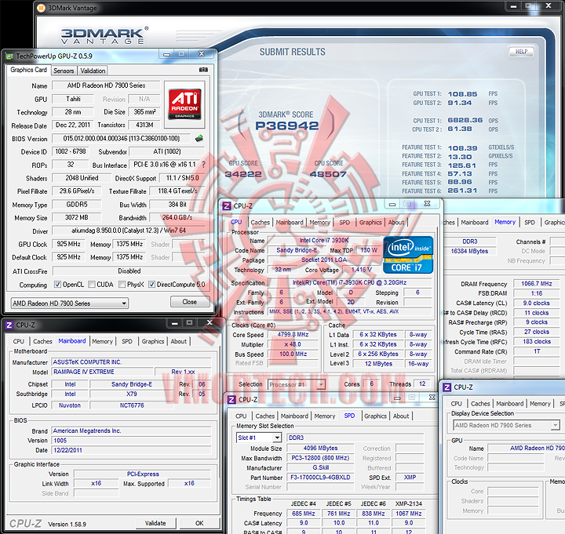This screenshot has height=534, width=565.
Task: Switch to the Validation tab in GPU-Z
Action: point(93,71)
